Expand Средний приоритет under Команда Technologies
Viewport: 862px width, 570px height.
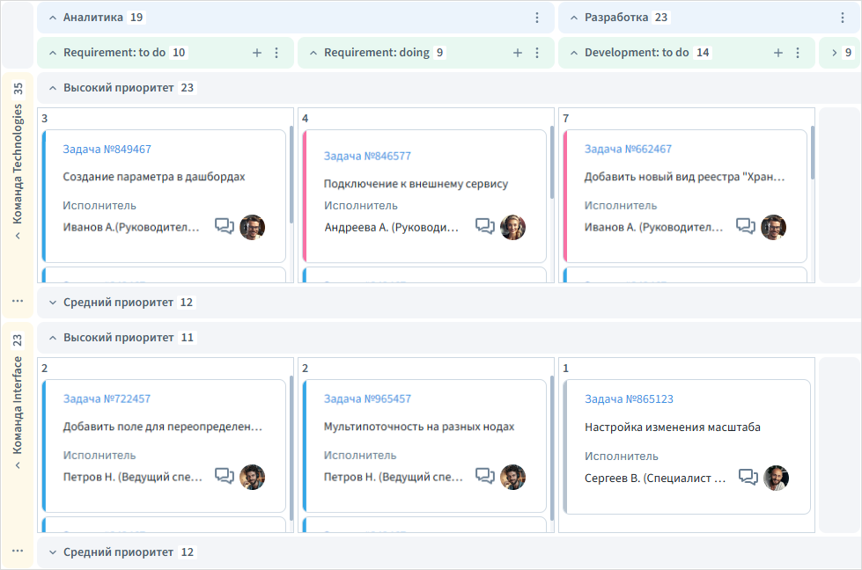point(52,303)
